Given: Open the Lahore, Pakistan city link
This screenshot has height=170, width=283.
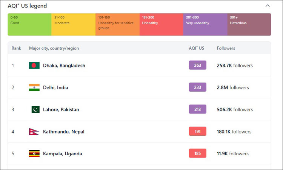Looking at the screenshot, I should (x=61, y=110).
